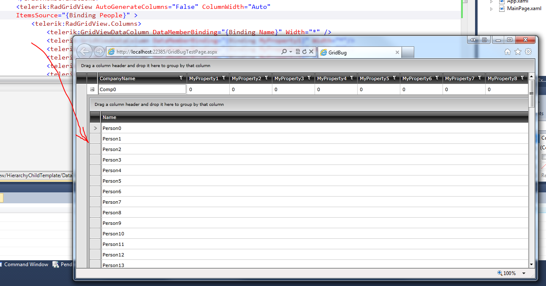Viewport: 546px width, 286px height.
Task: Click the Command Window icon
Action: [x=1, y=264]
